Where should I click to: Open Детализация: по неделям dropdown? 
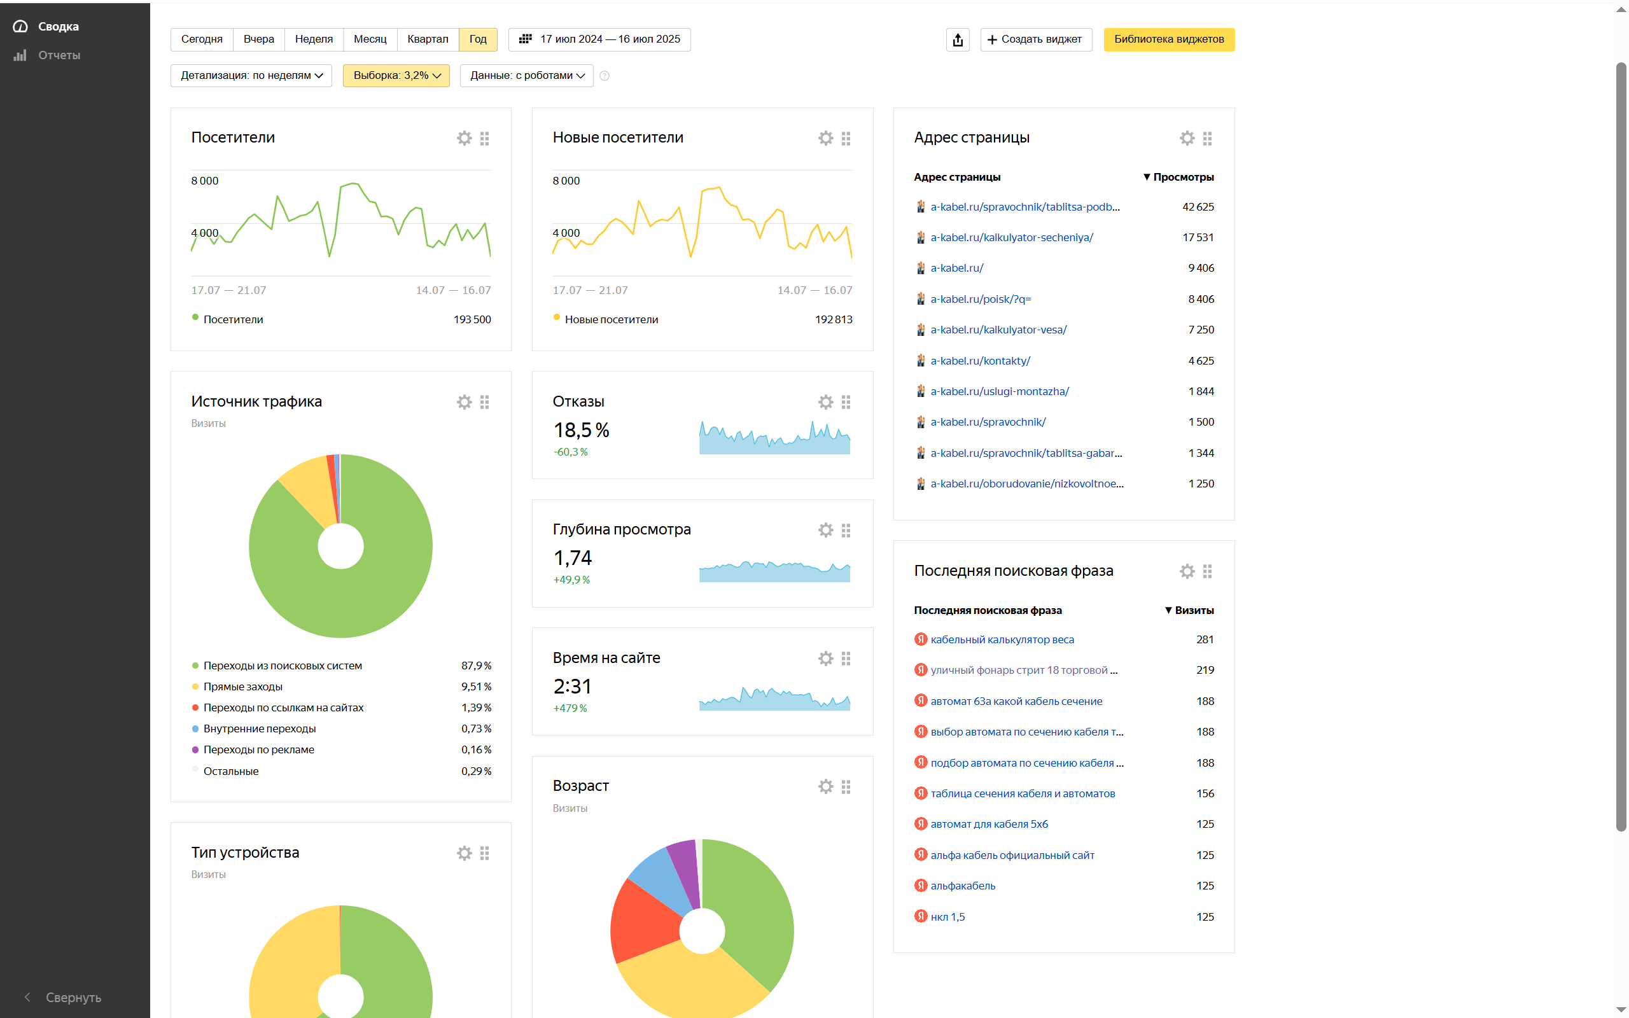(251, 76)
